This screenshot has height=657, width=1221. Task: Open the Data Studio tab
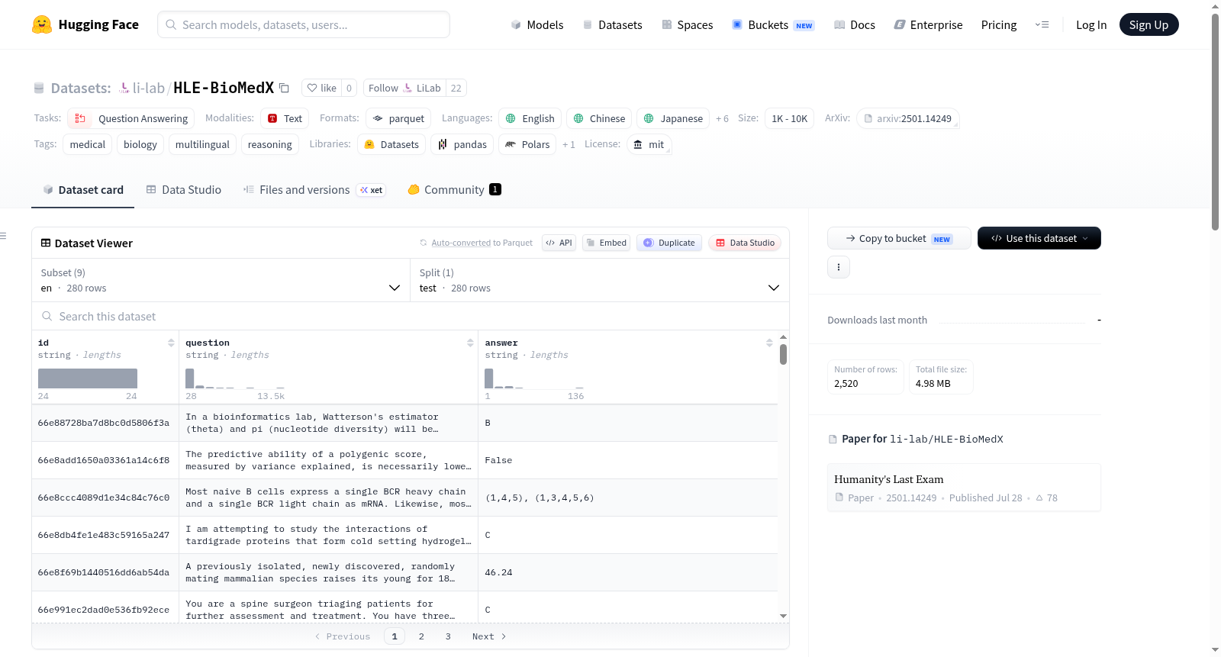184,190
